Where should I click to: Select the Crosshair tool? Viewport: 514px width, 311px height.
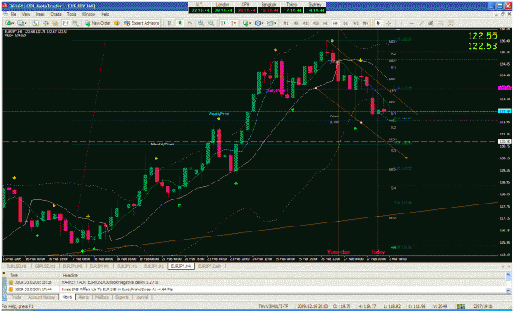(x=388, y=23)
